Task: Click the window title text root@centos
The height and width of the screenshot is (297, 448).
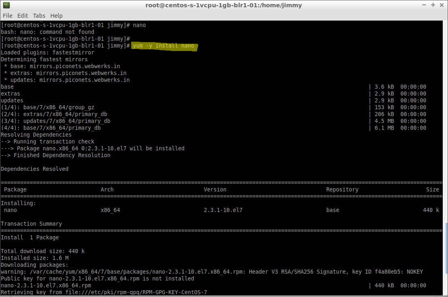Action: 224,5
